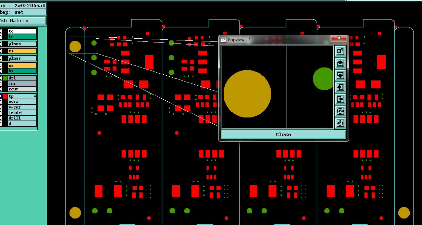Select the 'ldi' layer row
422x225 pixels.
[22, 84]
